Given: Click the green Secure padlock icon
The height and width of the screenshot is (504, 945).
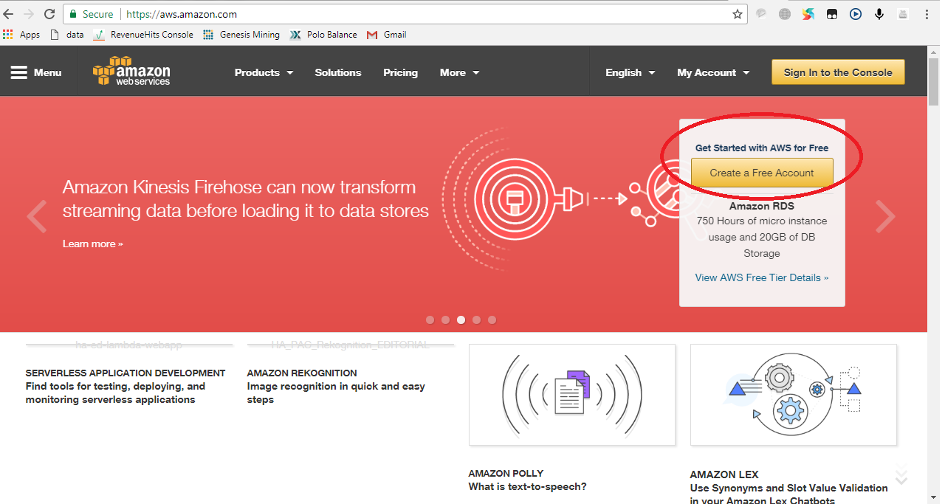Looking at the screenshot, I should point(72,14).
